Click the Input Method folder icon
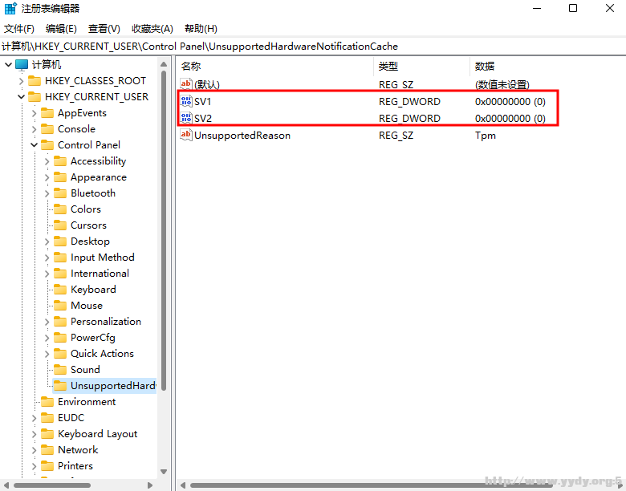 (60, 258)
